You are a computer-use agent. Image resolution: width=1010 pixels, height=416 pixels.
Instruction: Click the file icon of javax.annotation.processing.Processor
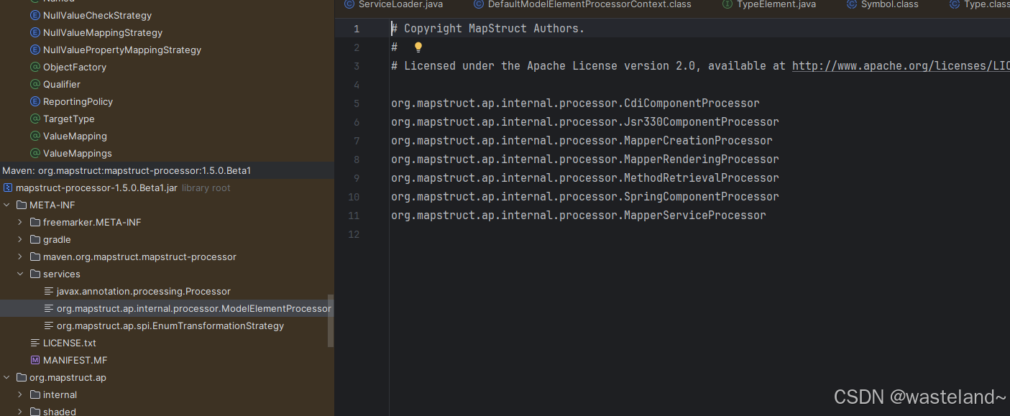click(49, 291)
